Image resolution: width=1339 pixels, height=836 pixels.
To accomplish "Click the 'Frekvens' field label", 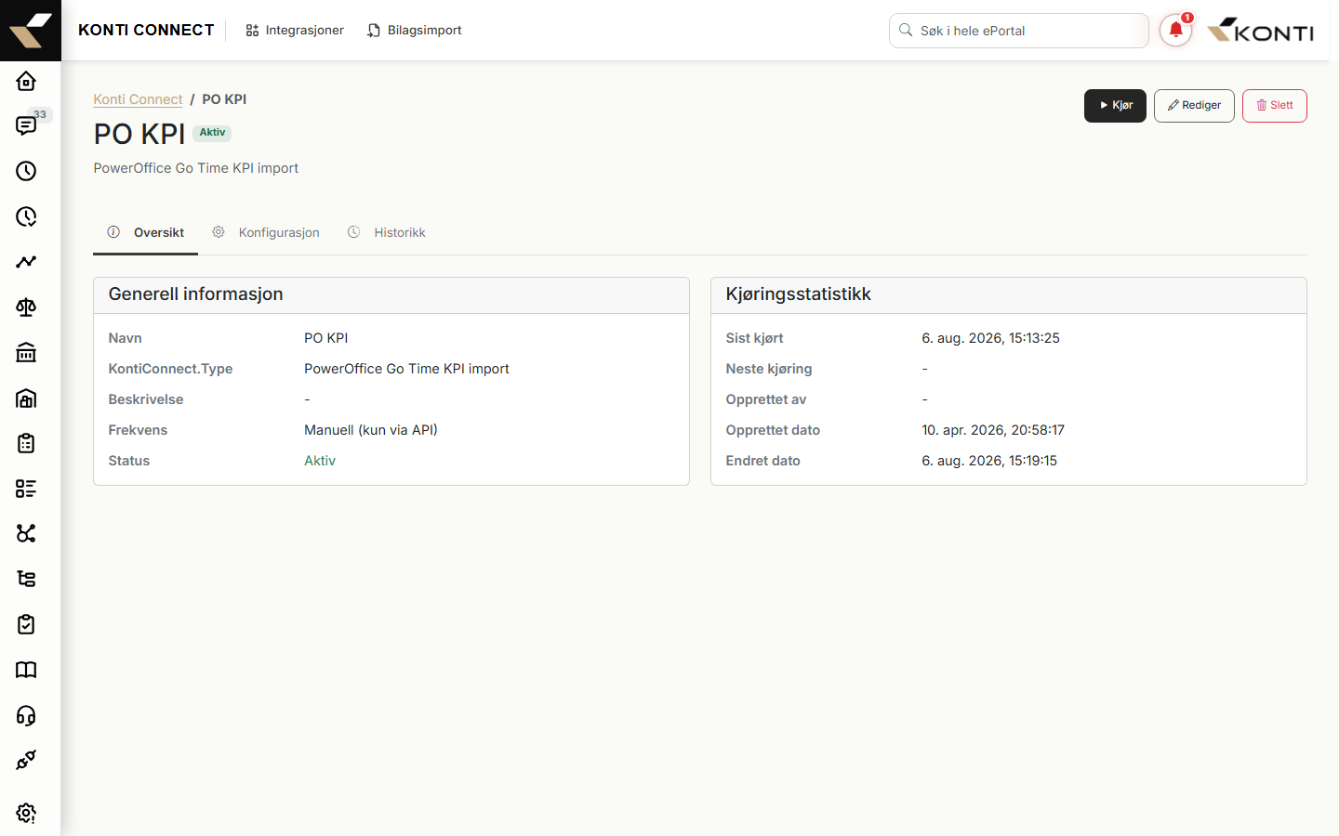I will click(139, 430).
